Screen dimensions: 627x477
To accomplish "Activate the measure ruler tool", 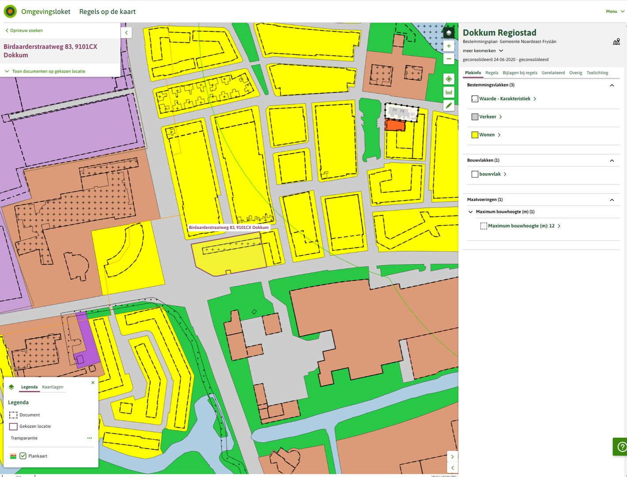I will 449,92.
